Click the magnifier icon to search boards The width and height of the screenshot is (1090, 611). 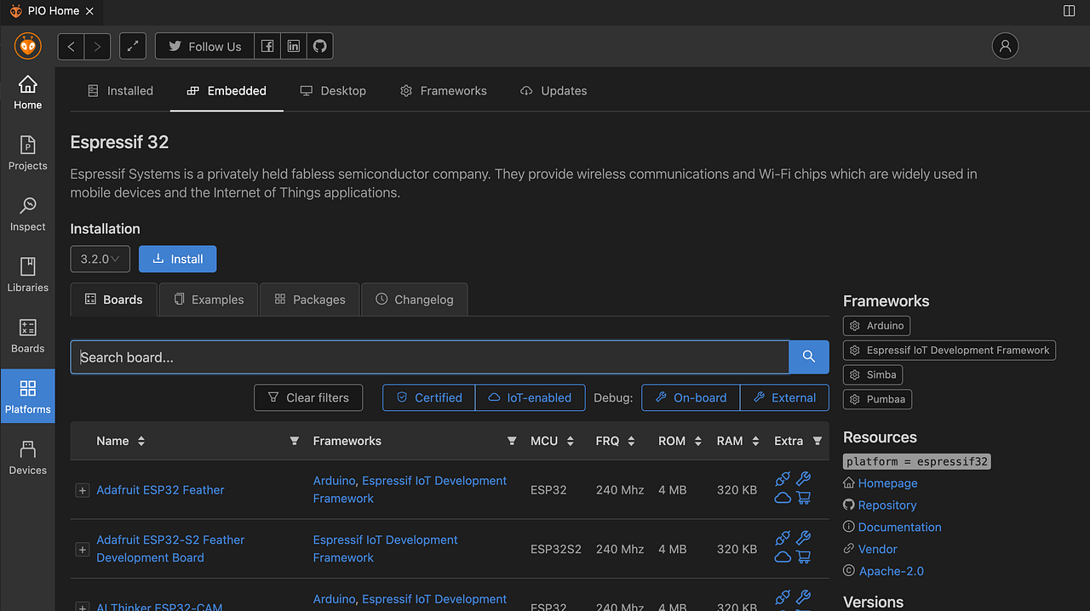click(807, 357)
